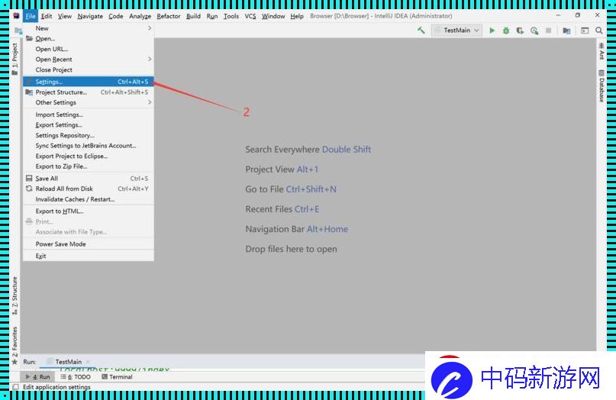Click the Build project hammer icon
This screenshot has width=616, height=400.
(421, 31)
